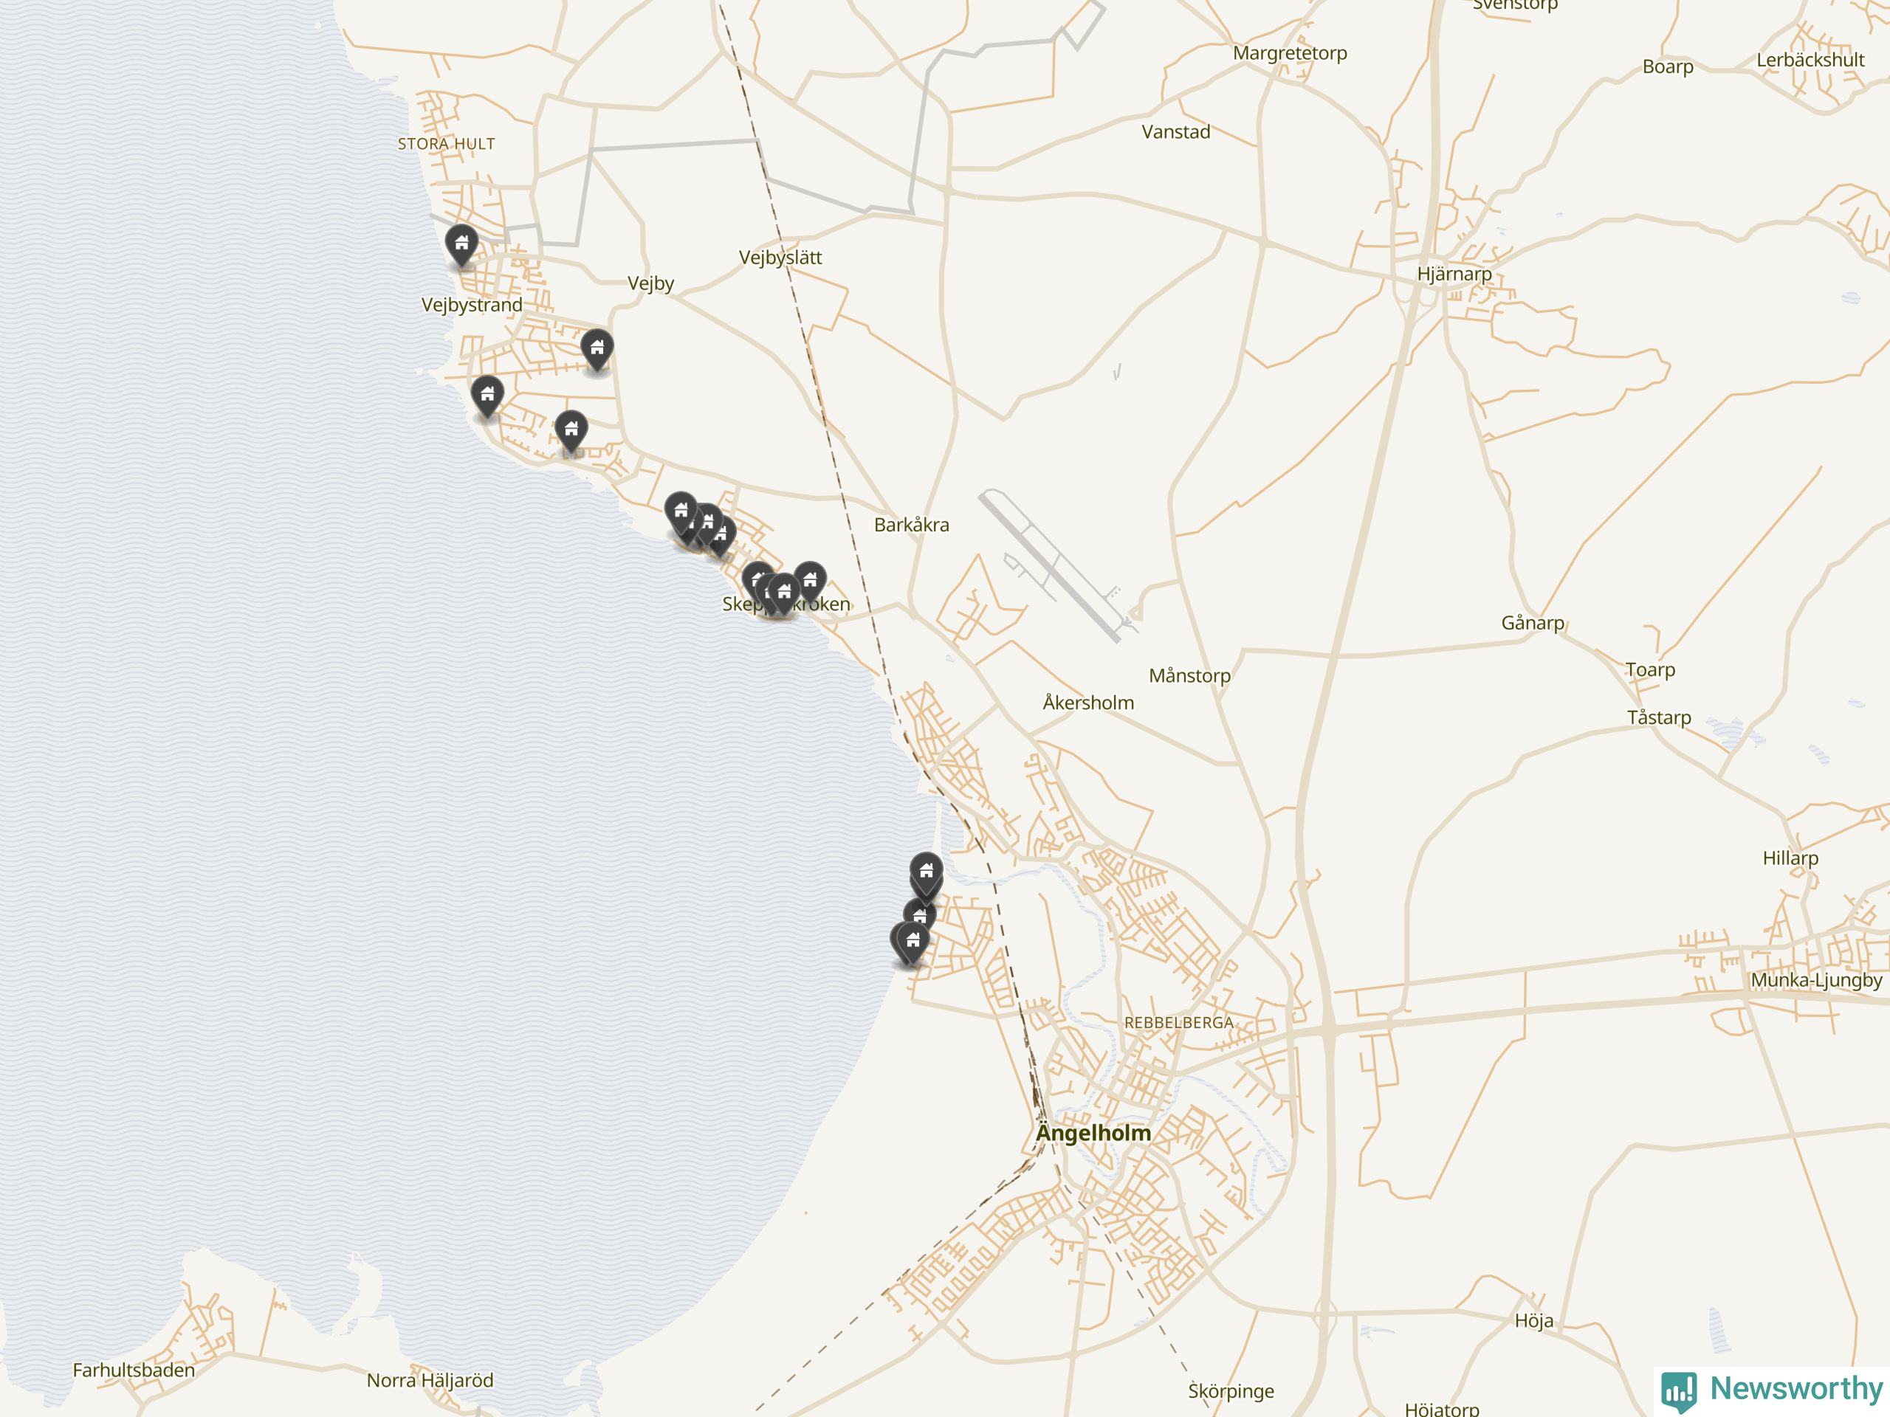Click the airport runway near Barkåkra
This screenshot has height=1417, width=1890.
pos(1049,566)
